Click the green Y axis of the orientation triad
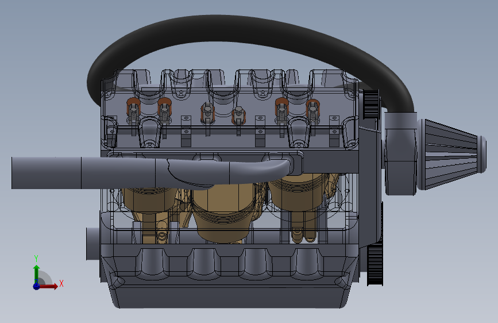 tap(37, 274)
